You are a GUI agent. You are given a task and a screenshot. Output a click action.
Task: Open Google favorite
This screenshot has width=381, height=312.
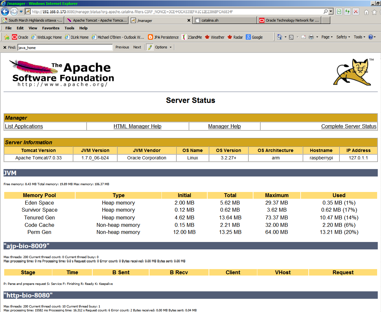254,37
